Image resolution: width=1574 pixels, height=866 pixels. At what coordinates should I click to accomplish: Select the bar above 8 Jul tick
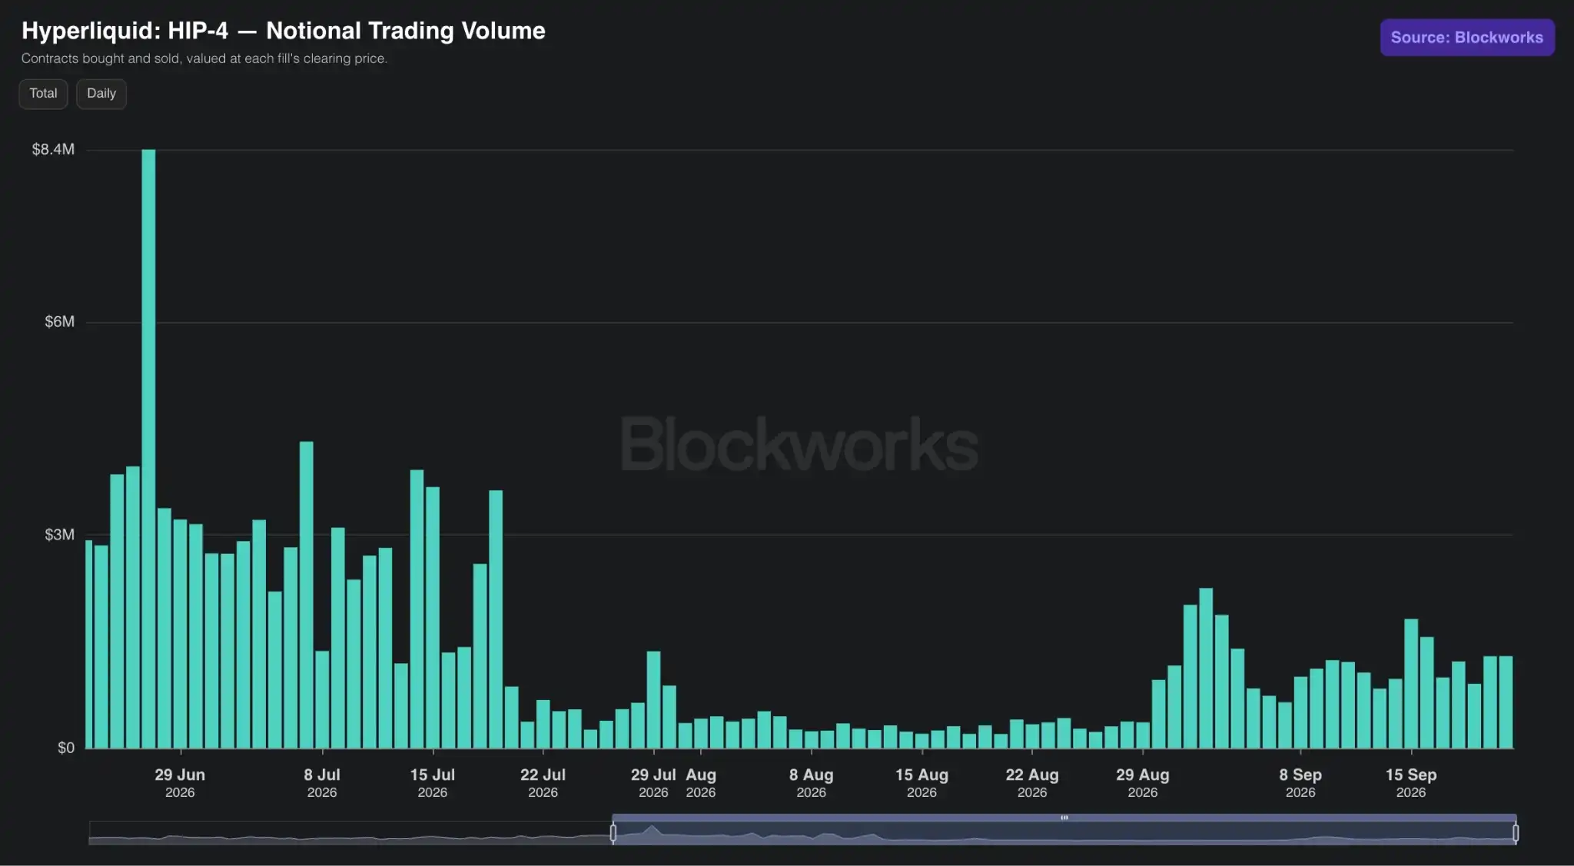[x=322, y=699]
